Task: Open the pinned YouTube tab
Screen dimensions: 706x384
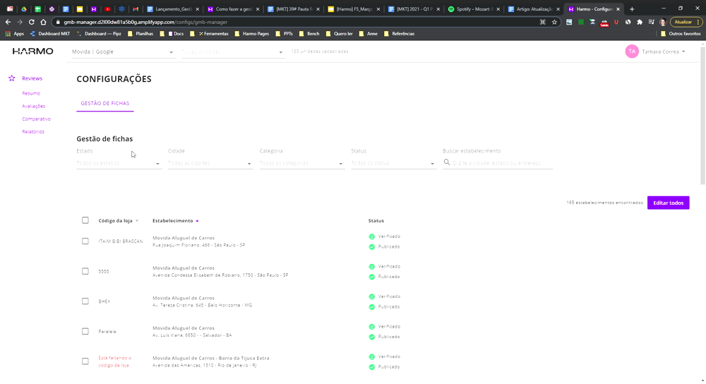Action: (107, 9)
